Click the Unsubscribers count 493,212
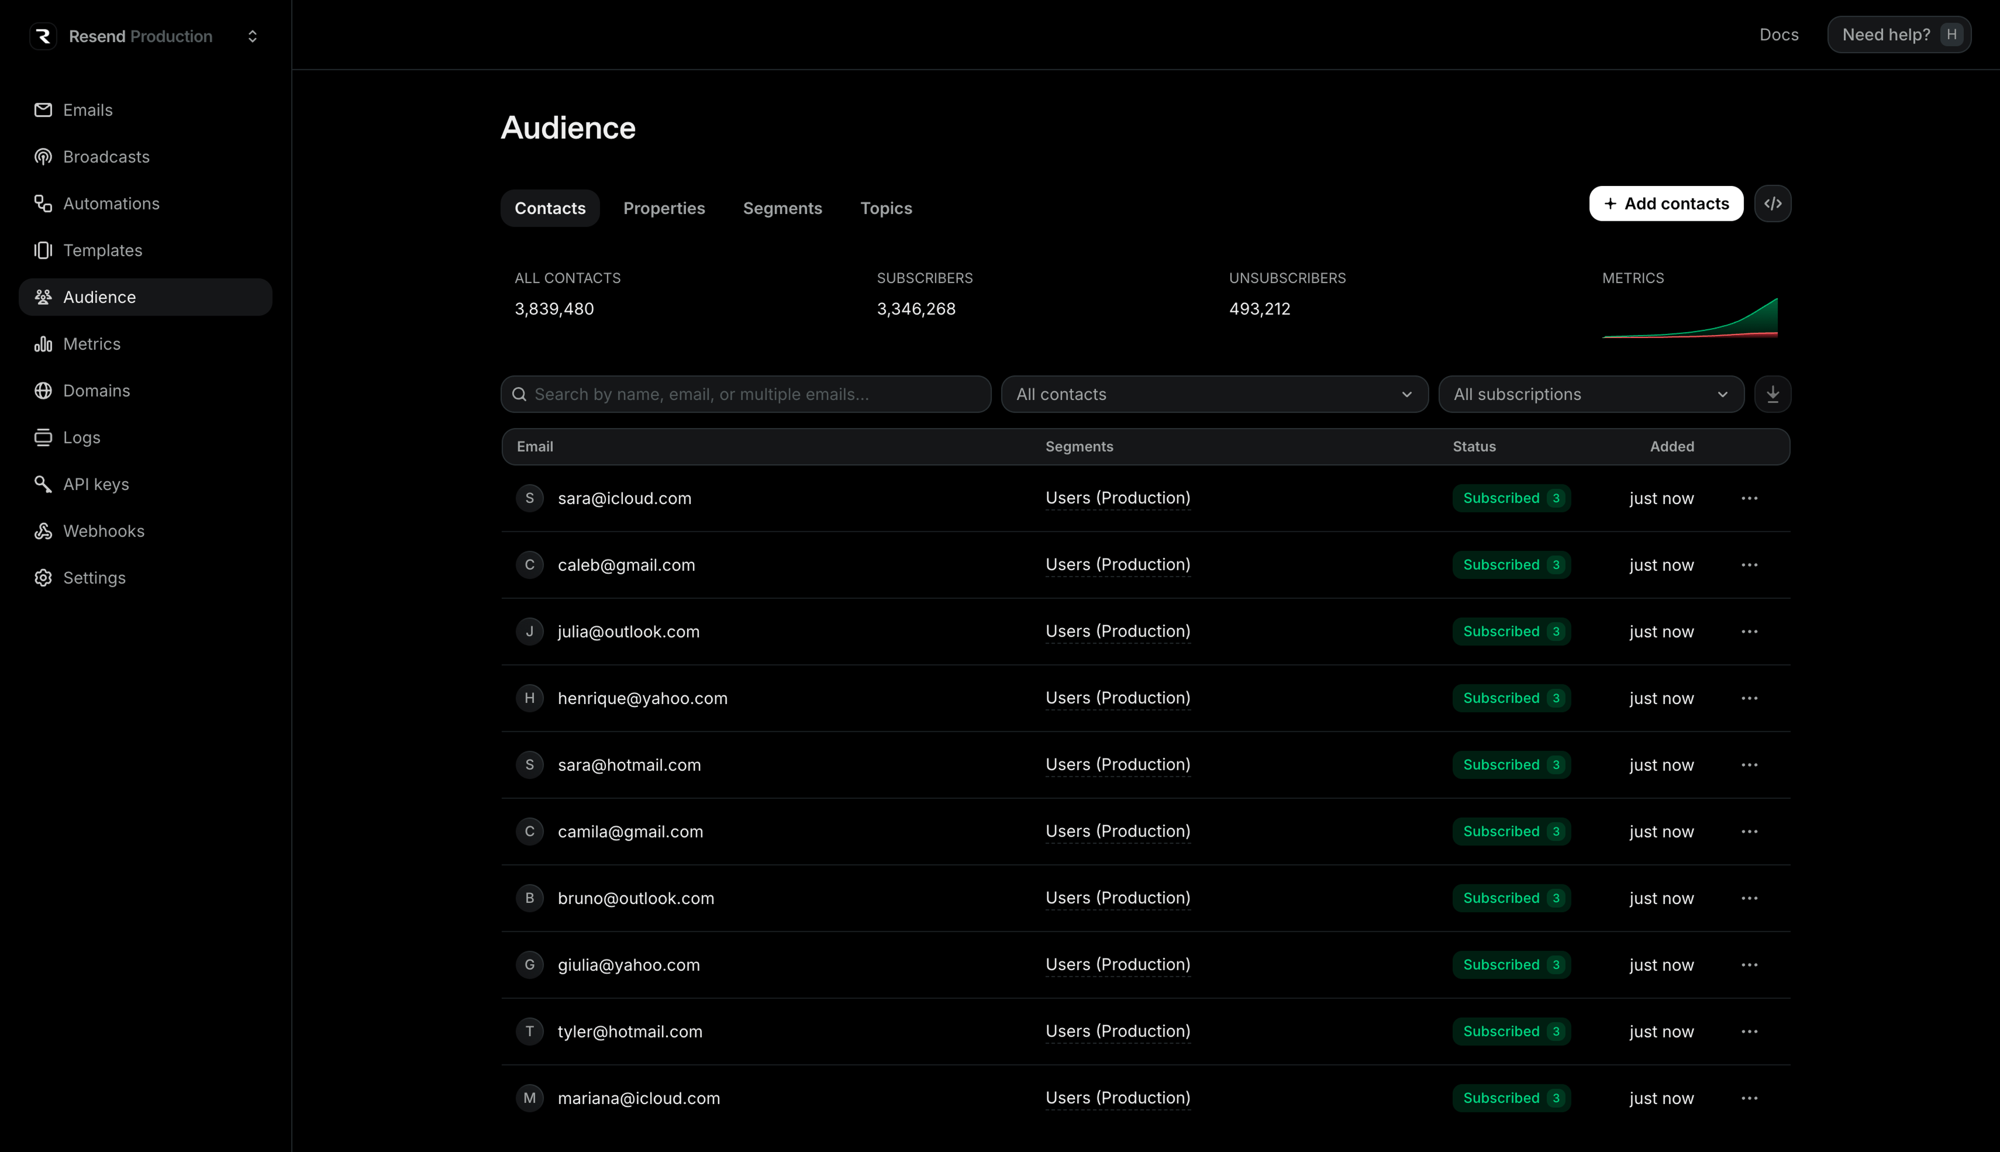Image resolution: width=2000 pixels, height=1152 pixels. [1259, 309]
